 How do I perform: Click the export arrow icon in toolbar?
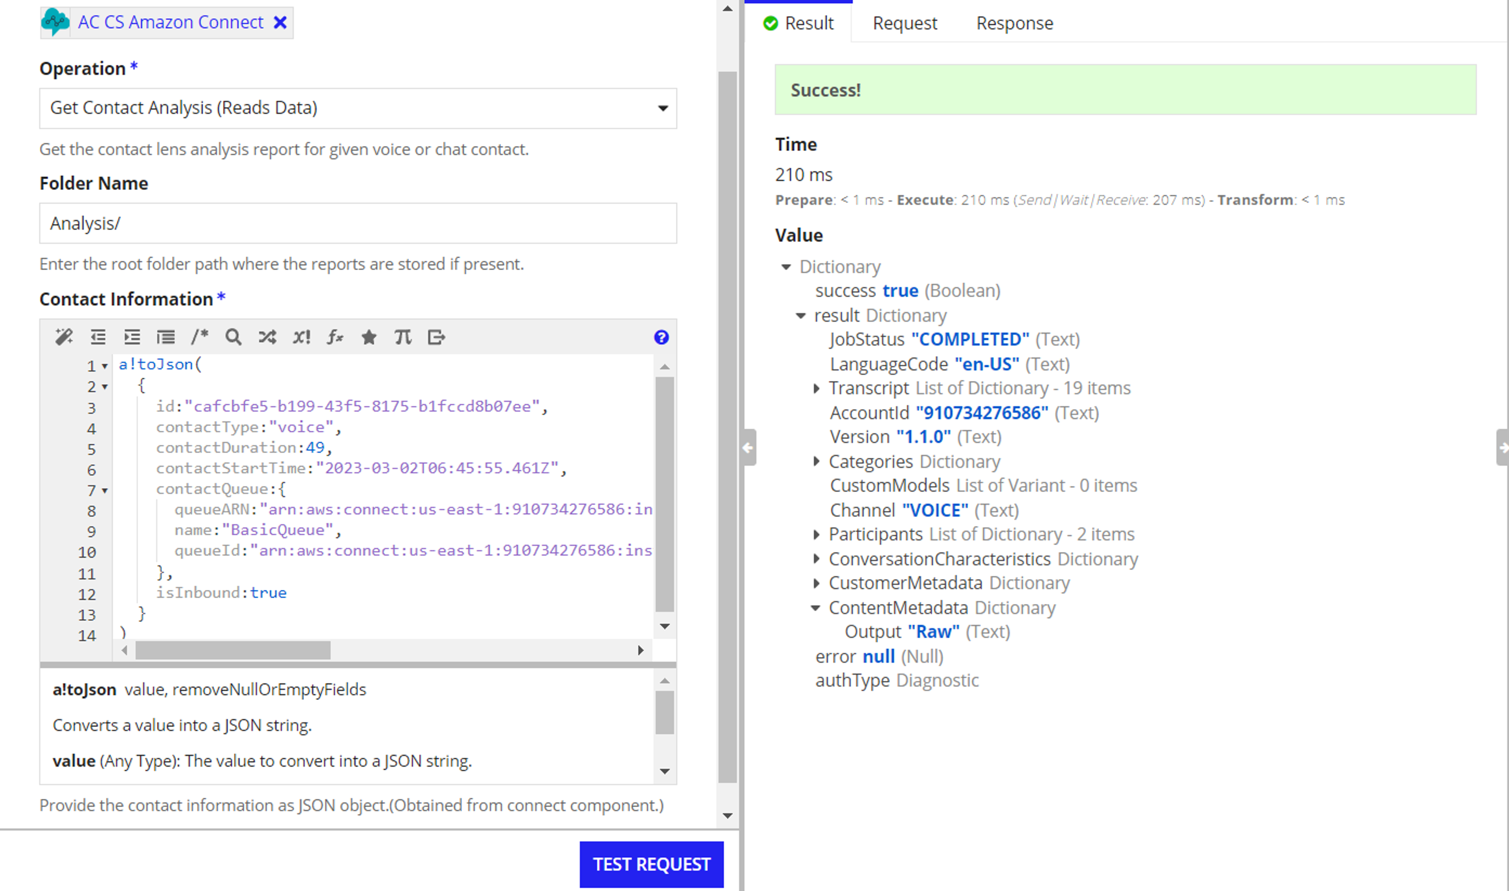click(x=437, y=337)
